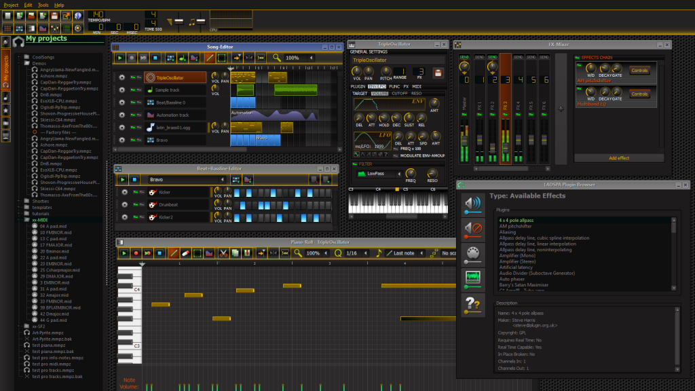This screenshot has height=391, width=695.
Task: Show unavailable effects in LADSPA Plugin Browser
Action: coord(473,229)
